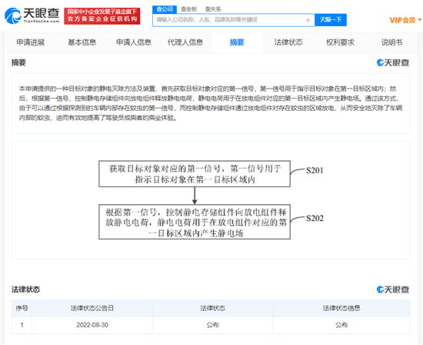This screenshot has width=423, height=345.
Task: Switch to the 查老板 search tab
Action: pyautogui.click(x=188, y=9)
